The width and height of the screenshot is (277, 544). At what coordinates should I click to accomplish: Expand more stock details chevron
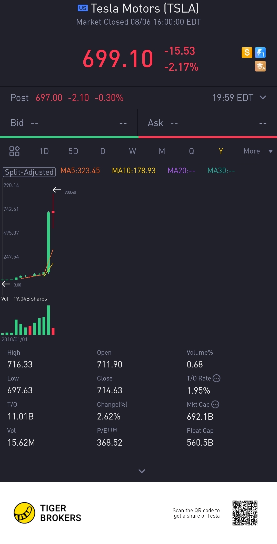[x=142, y=471]
